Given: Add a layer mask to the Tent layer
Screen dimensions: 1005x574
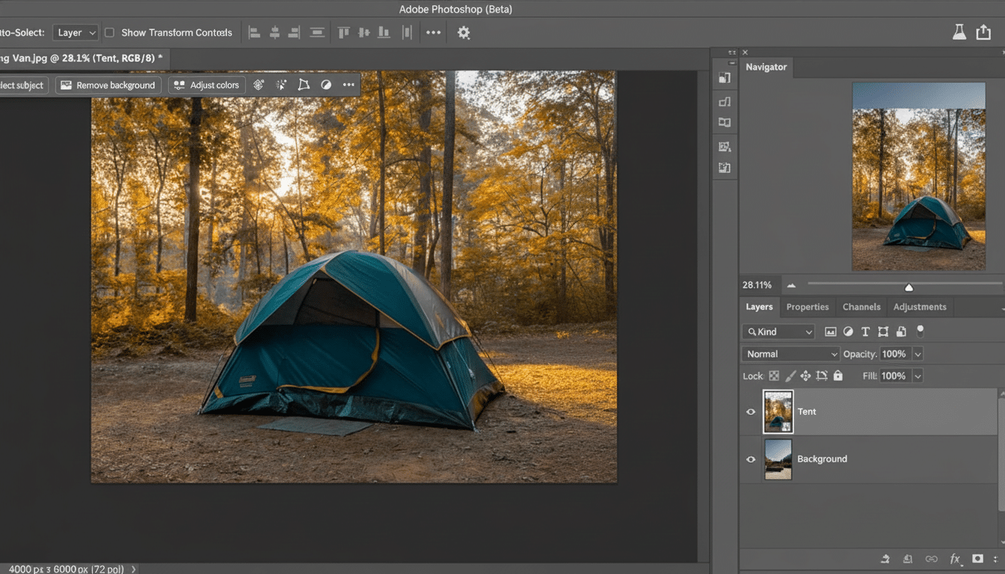Looking at the screenshot, I should (977, 558).
